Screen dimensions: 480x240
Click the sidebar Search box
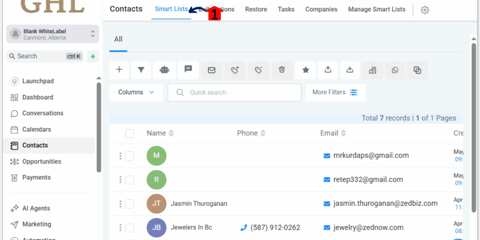coord(45,56)
